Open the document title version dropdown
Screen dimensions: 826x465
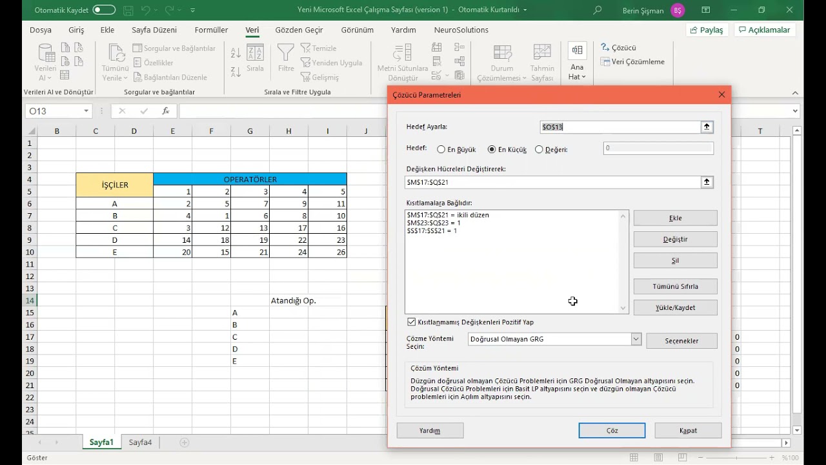point(525,10)
